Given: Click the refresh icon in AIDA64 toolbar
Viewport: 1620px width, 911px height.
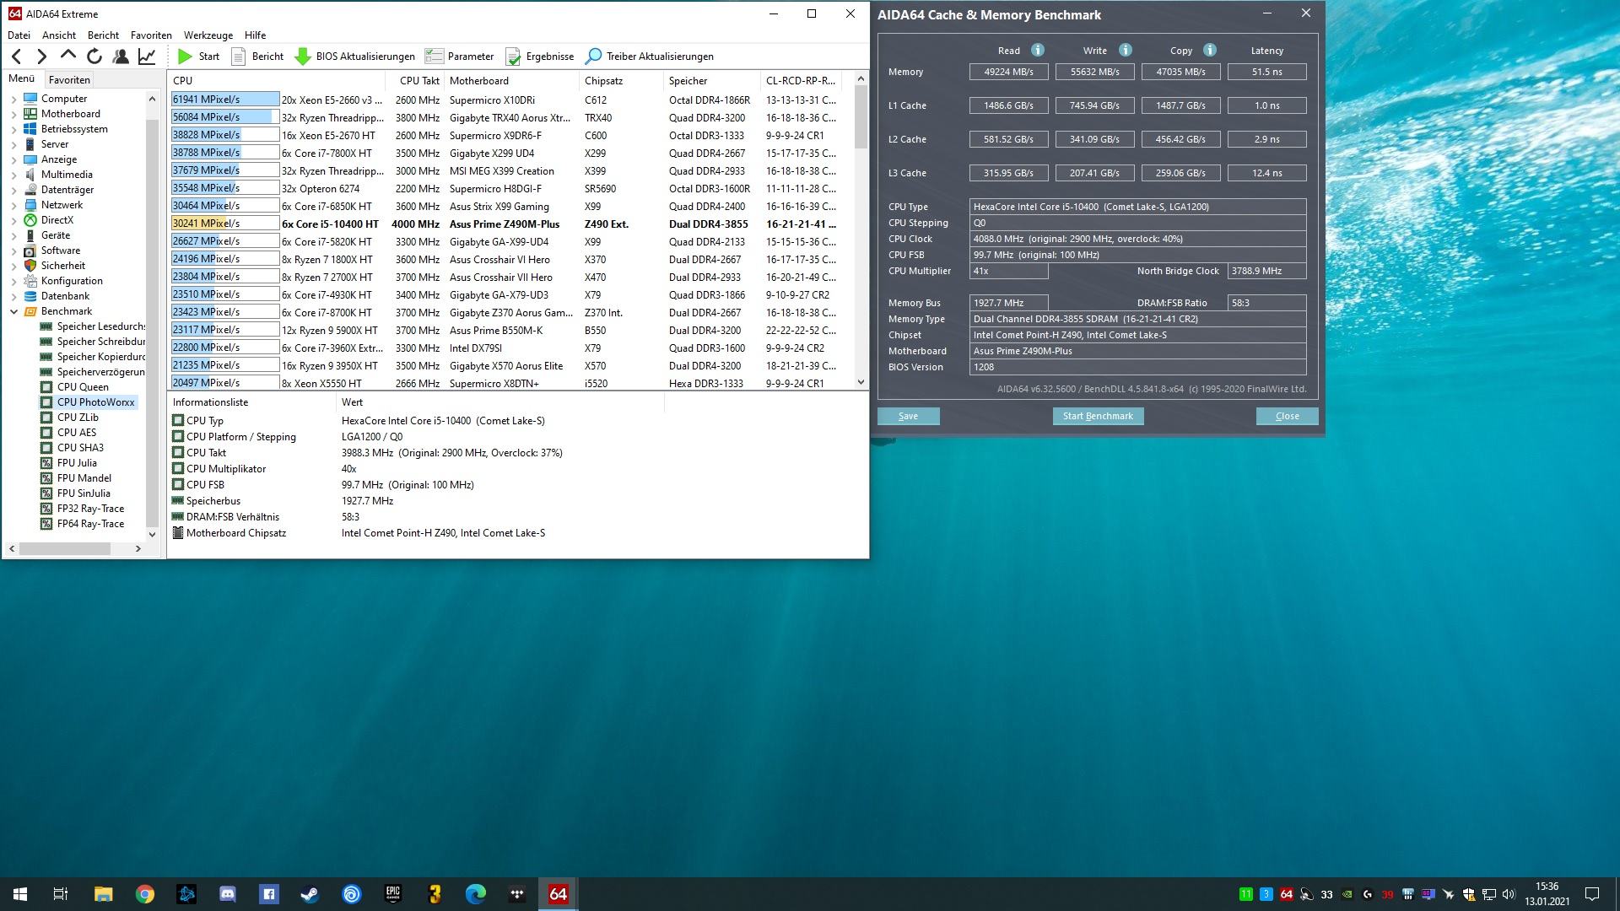Looking at the screenshot, I should click(94, 57).
